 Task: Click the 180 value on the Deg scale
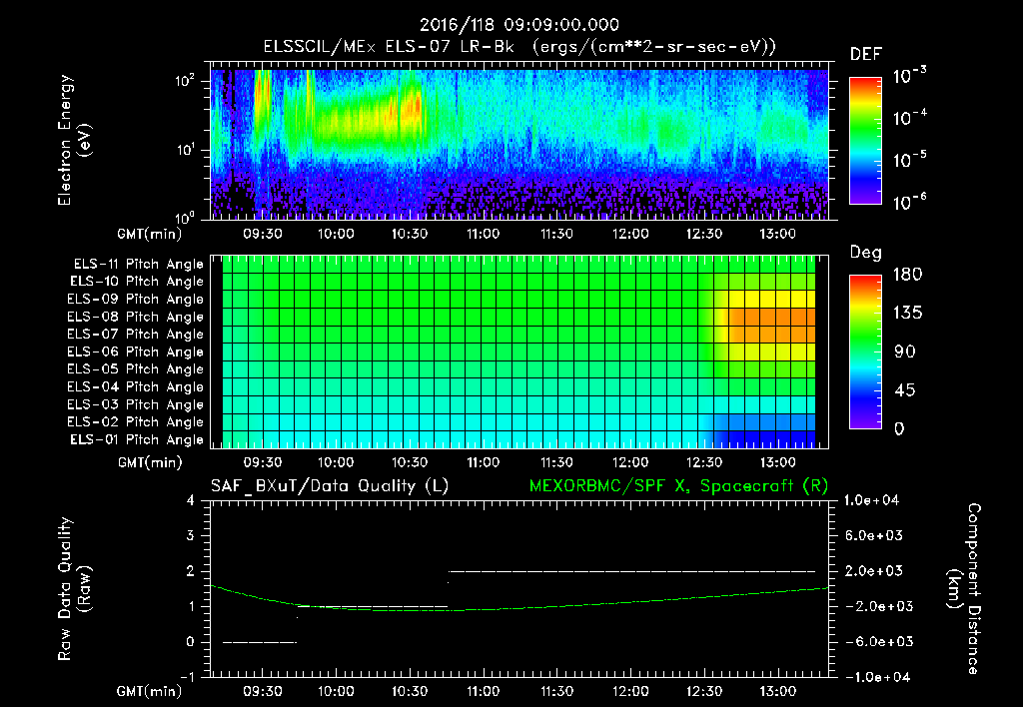point(907,275)
